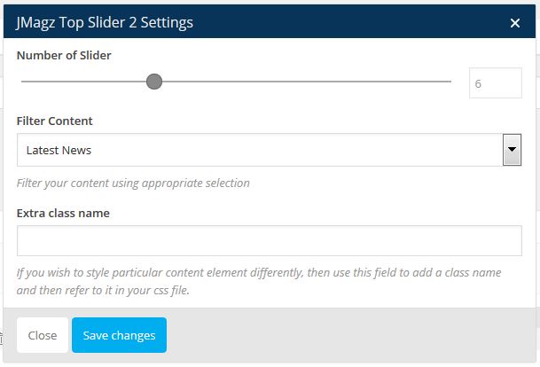Click the far left end of the slider track
The height and width of the screenshot is (367, 540).
pyautogui.click(x=23, y=82)
